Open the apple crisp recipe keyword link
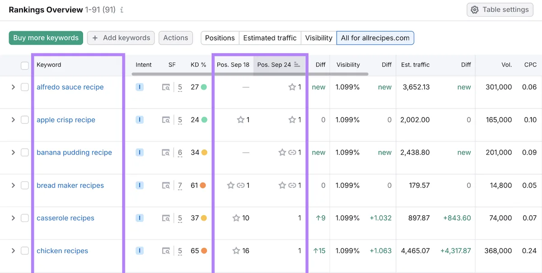Screen dimensions: 542x273 (66, 120)
